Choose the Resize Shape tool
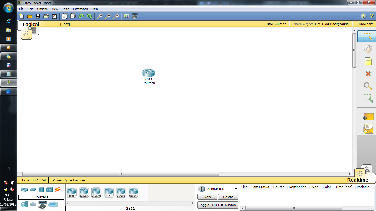Screen dimensions: 376x211 click(368, 98)
